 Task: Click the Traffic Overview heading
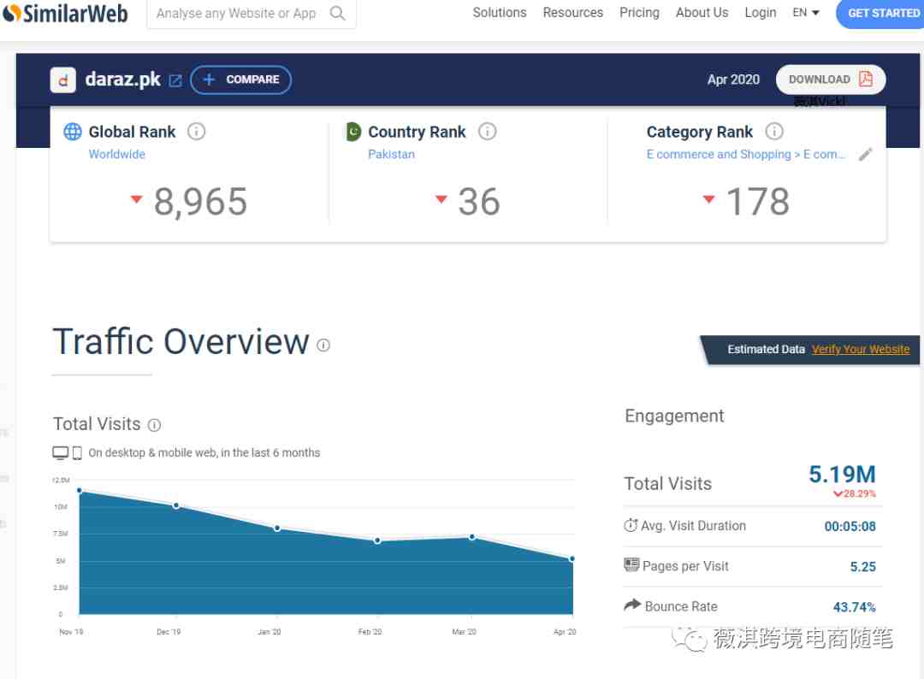[181, 341]
